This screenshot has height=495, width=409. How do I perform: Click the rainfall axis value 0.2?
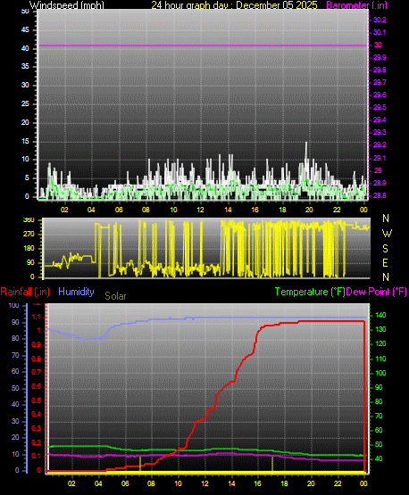(37, 442)
